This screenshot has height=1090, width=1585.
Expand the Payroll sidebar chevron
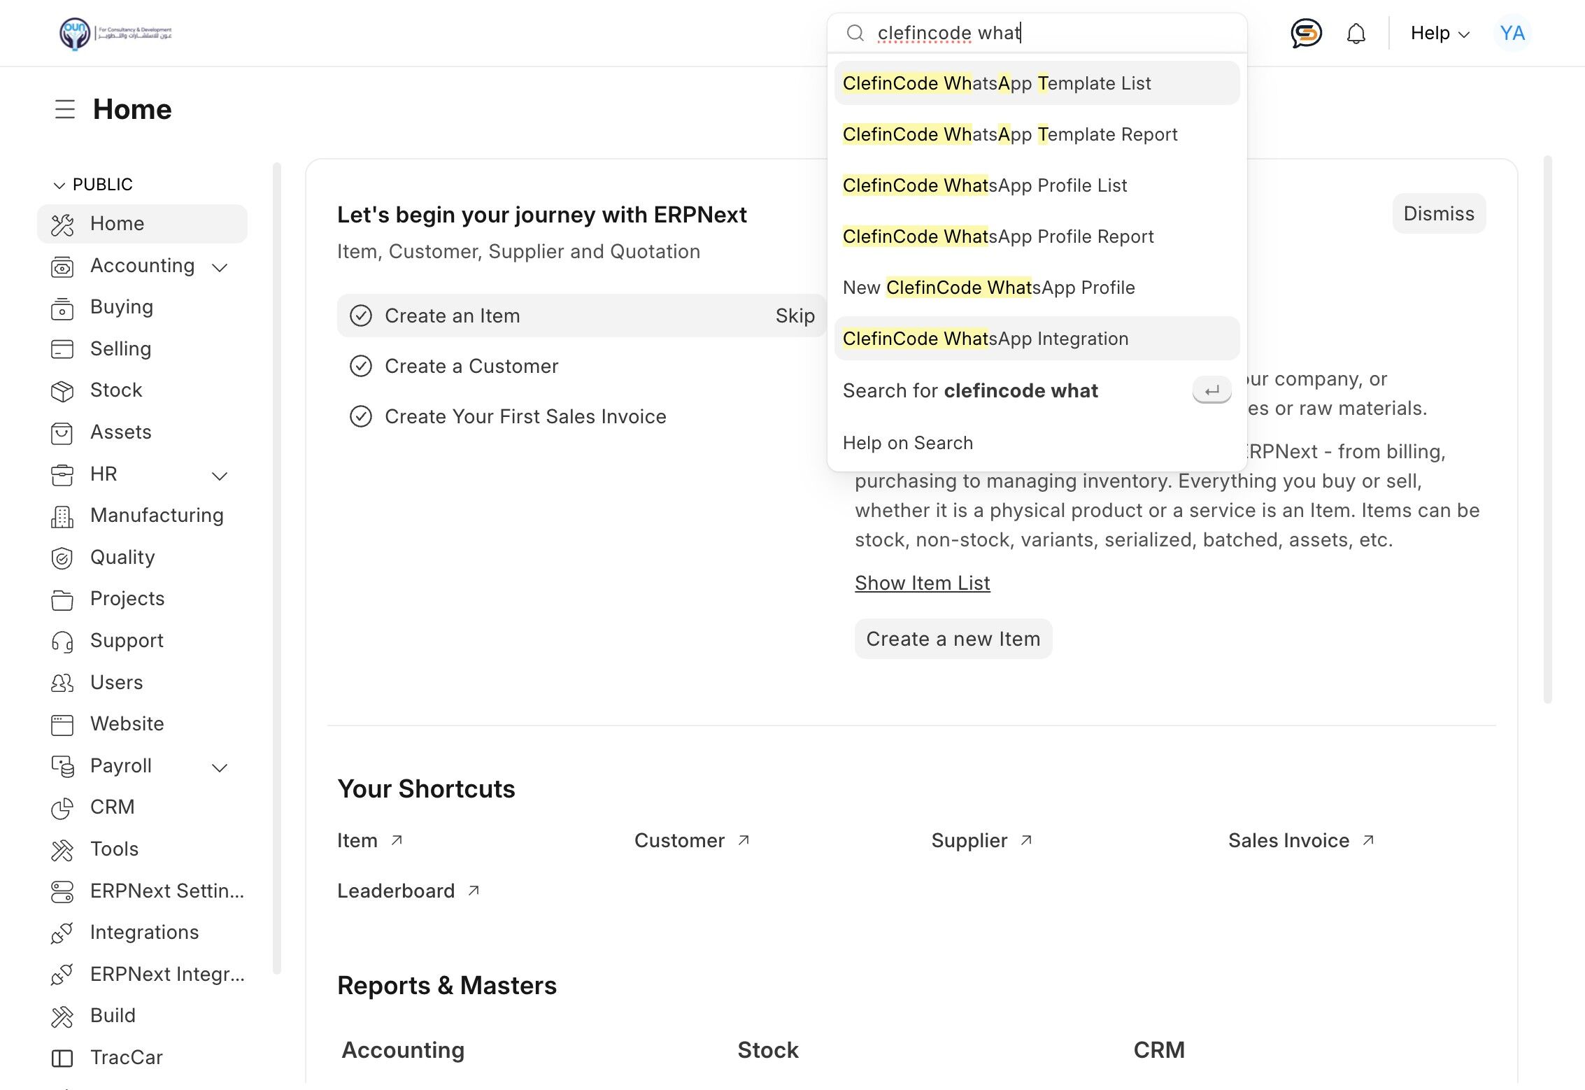point(220,767)
